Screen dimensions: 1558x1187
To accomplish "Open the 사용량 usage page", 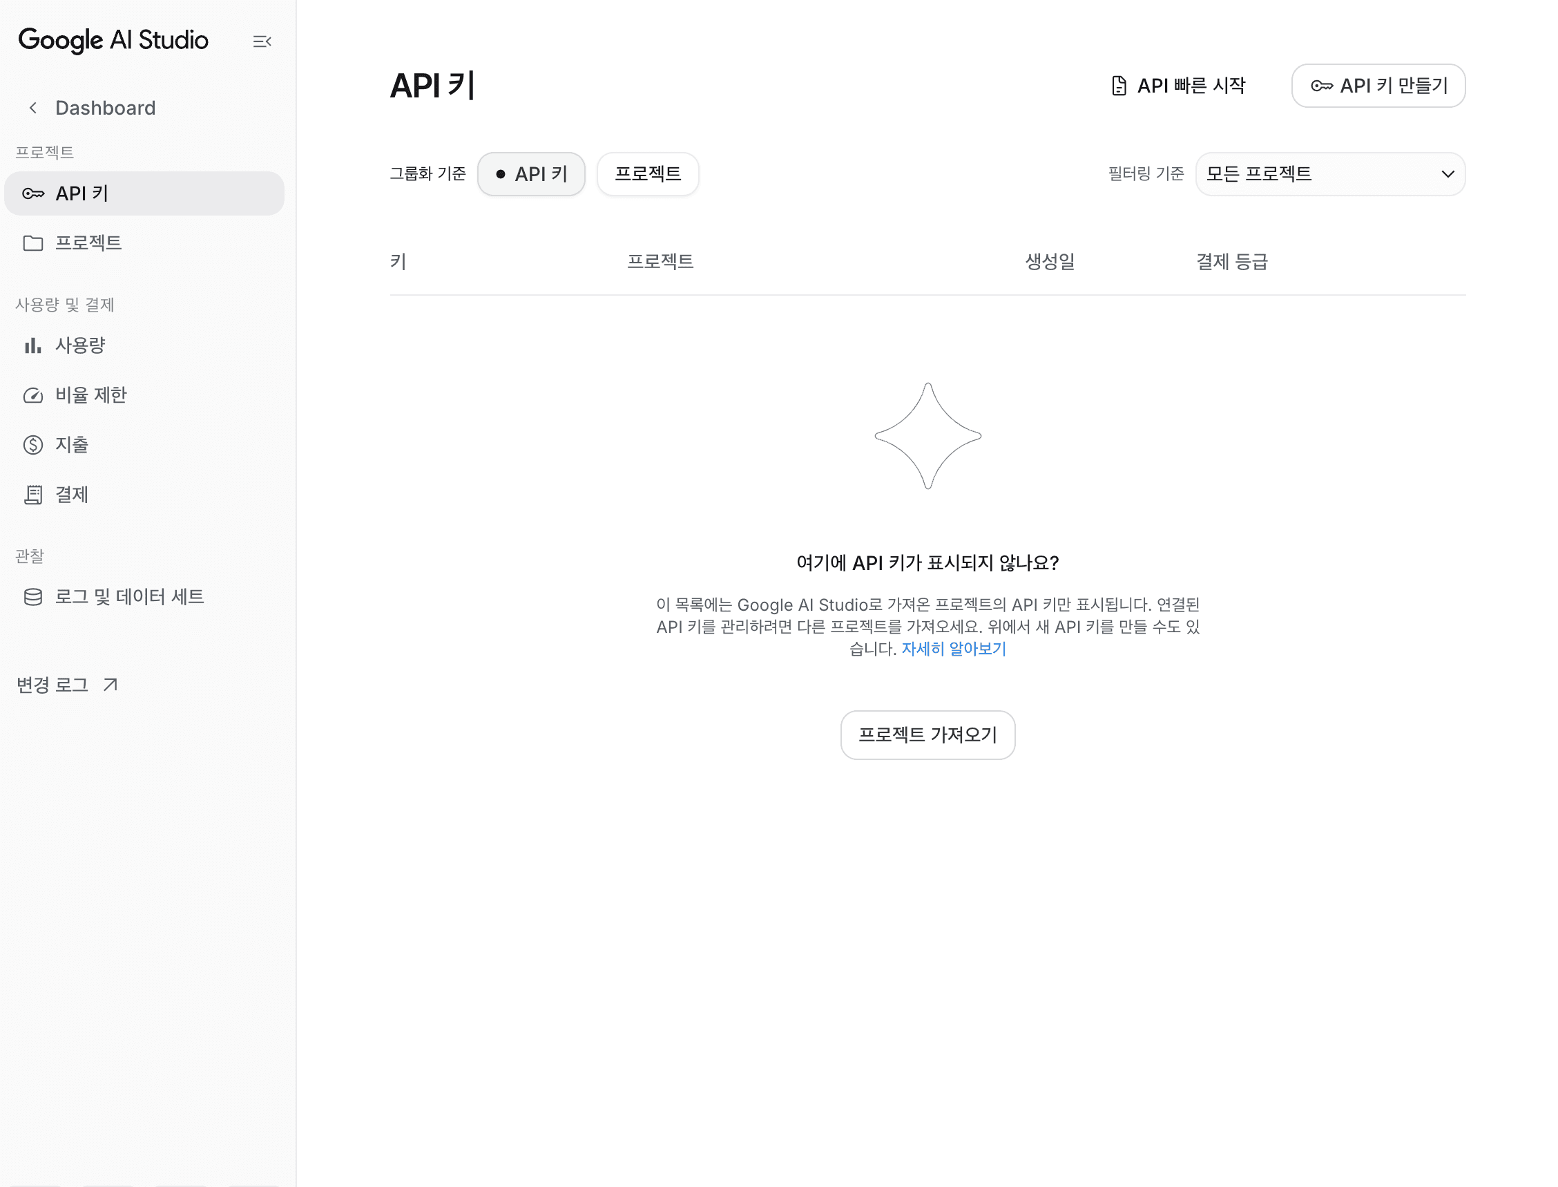I will point(144,345).
